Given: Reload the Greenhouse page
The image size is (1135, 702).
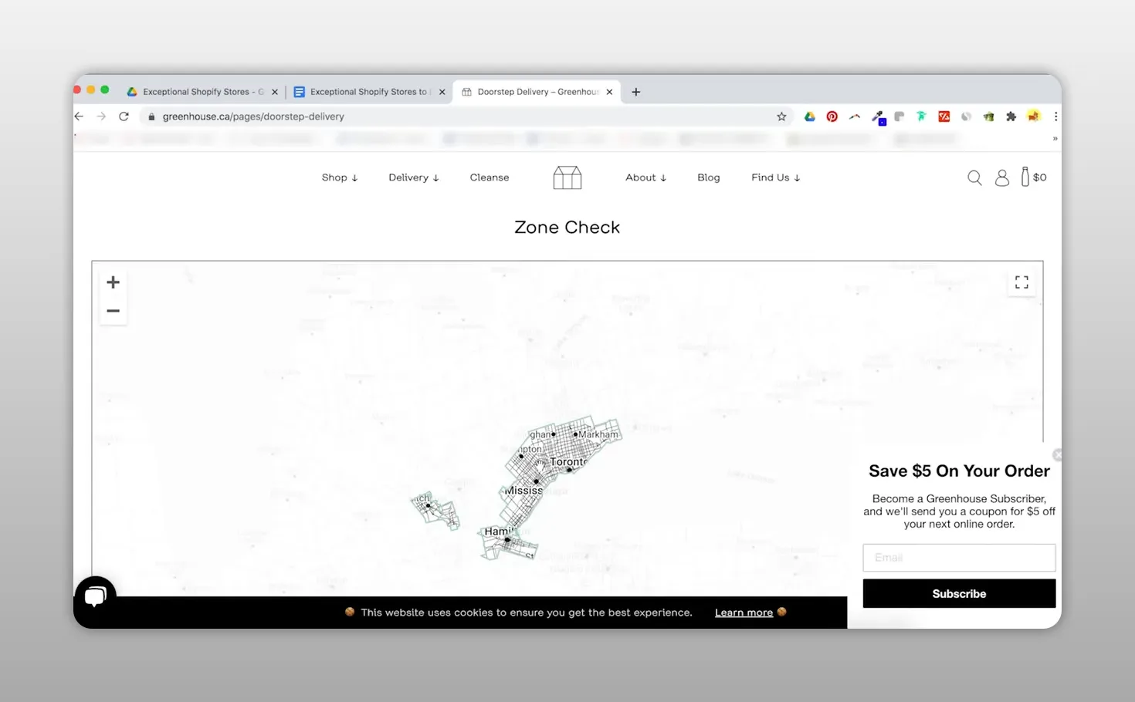Looking at the screenshot, I should 124,116.
